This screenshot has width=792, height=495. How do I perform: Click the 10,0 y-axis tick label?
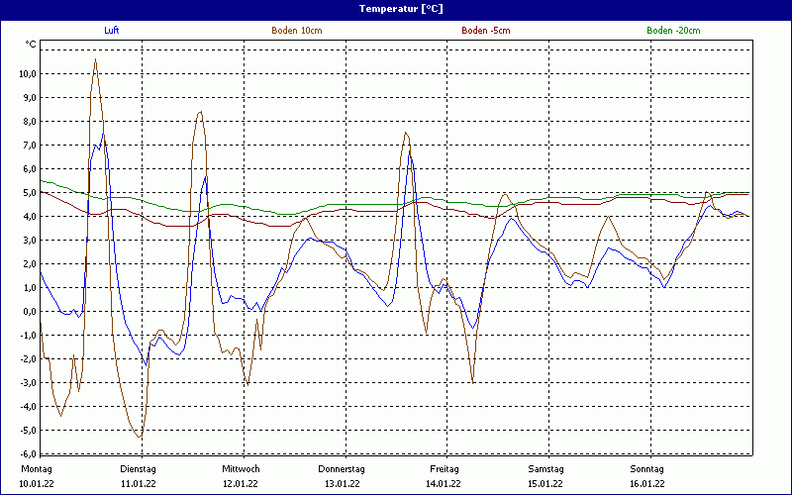(x=26, y=74)
